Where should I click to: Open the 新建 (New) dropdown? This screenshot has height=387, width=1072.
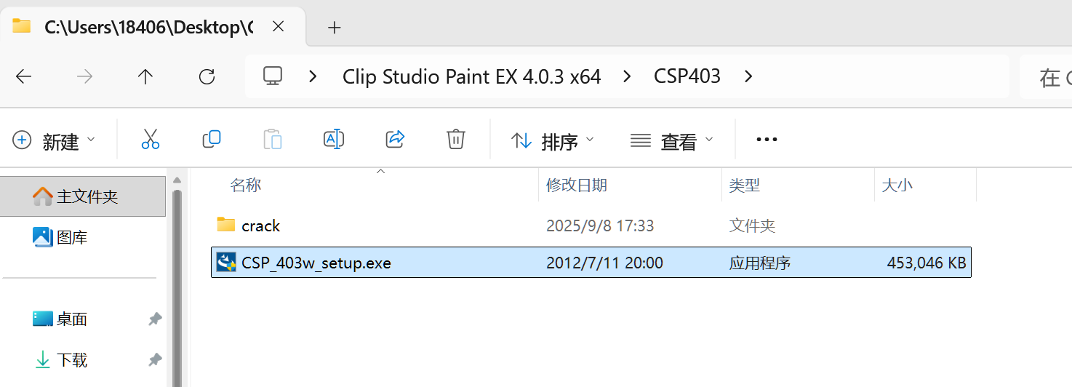55,140
